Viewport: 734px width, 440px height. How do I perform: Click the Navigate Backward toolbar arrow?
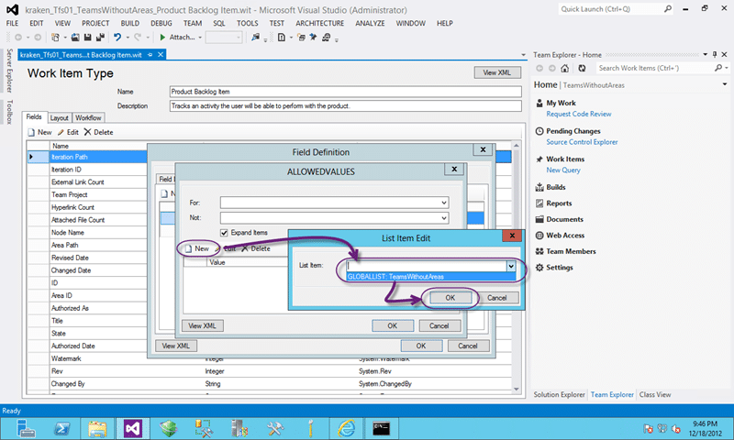(x=18, y=38)
